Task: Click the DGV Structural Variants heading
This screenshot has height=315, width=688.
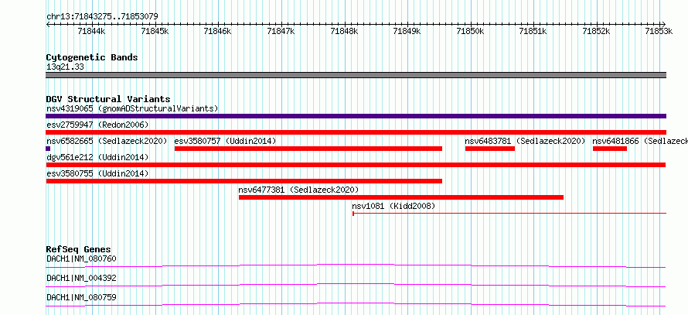Action: (x=108, y=99)
